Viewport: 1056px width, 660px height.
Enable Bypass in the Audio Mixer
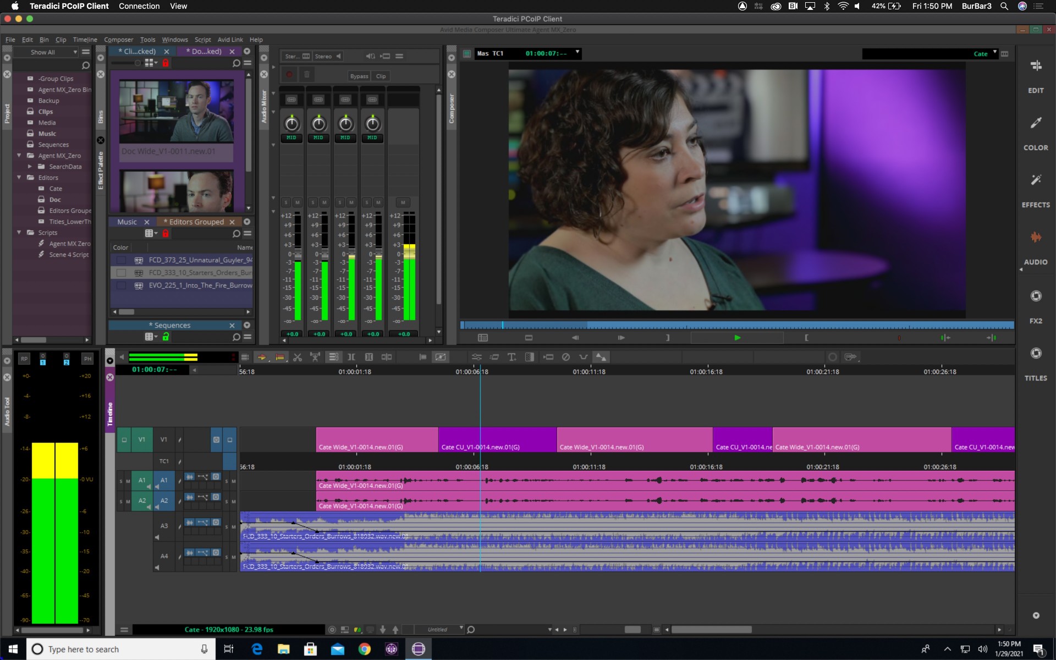(359, 76)
